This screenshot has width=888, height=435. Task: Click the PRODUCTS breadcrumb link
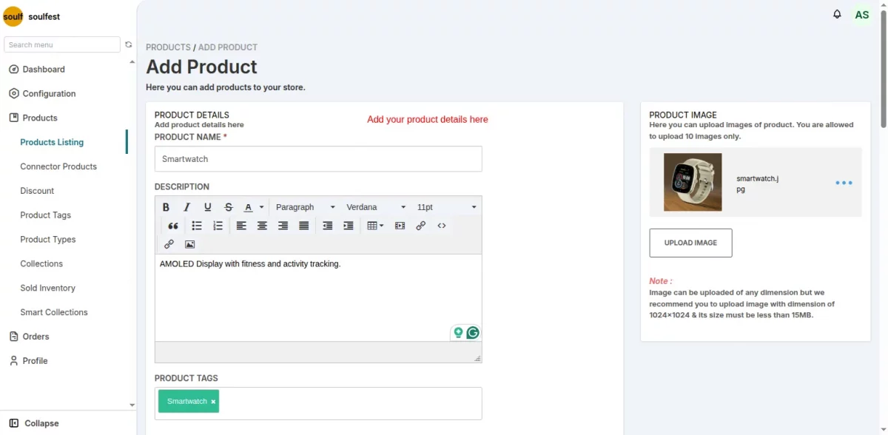click(x=168, y=47)
